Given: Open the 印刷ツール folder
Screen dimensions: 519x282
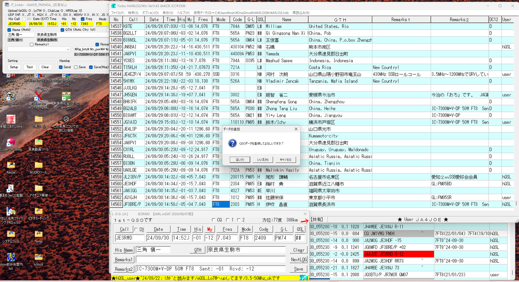Looking at the screenshot, I should tap(38, 122).
